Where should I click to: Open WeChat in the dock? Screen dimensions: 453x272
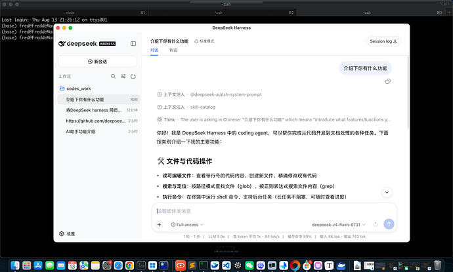(x=249, y=265)
